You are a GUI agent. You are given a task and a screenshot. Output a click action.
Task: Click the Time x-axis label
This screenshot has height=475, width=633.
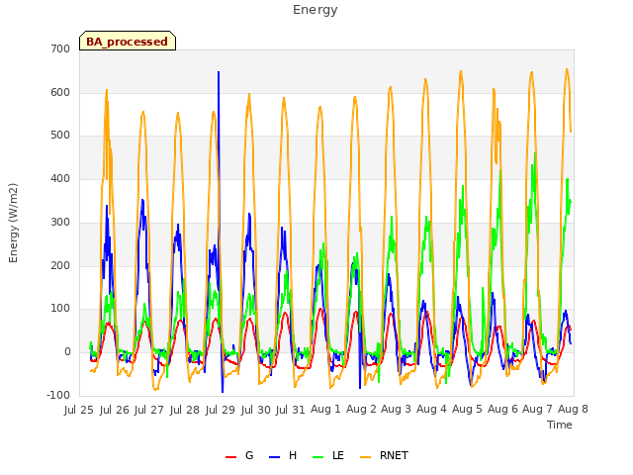tap(560, 425)
